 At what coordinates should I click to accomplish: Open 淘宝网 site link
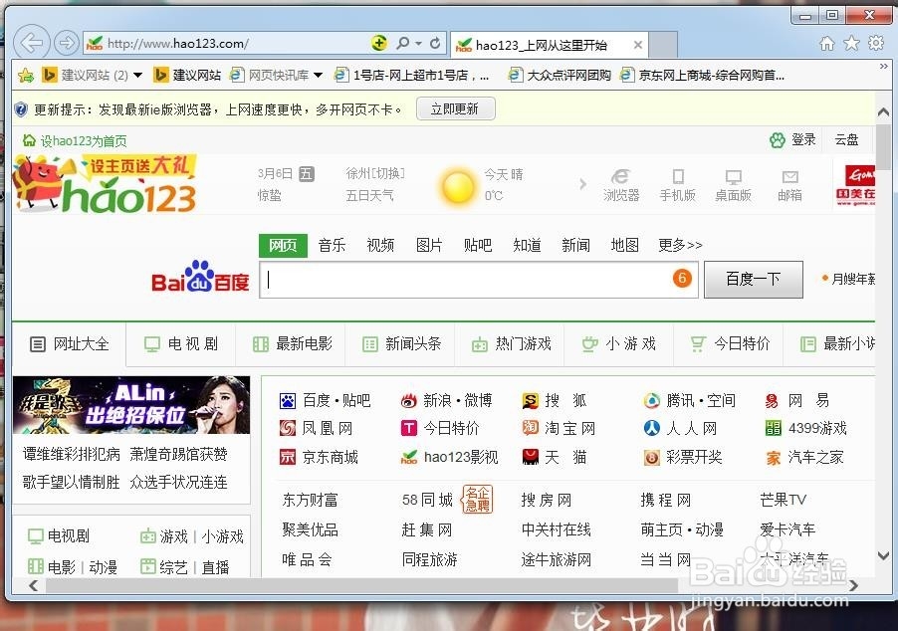559,428
